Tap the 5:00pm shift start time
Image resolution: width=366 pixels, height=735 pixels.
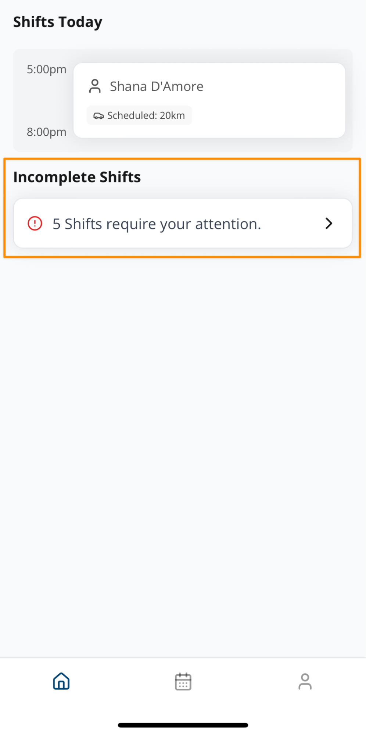tap(47, 69)
